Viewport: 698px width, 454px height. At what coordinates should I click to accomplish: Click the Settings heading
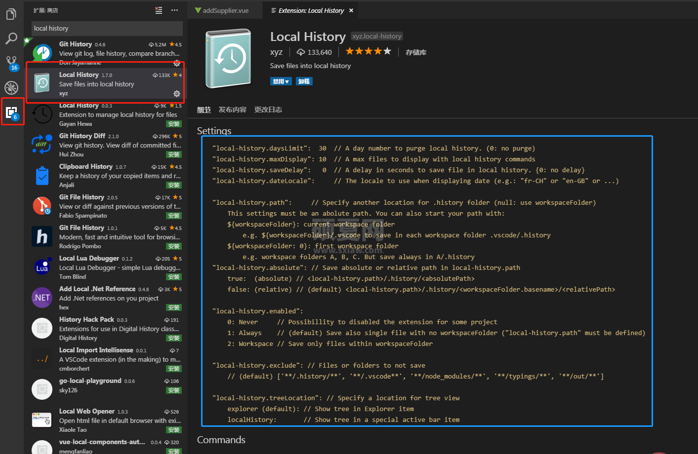(x=214, y=131)
